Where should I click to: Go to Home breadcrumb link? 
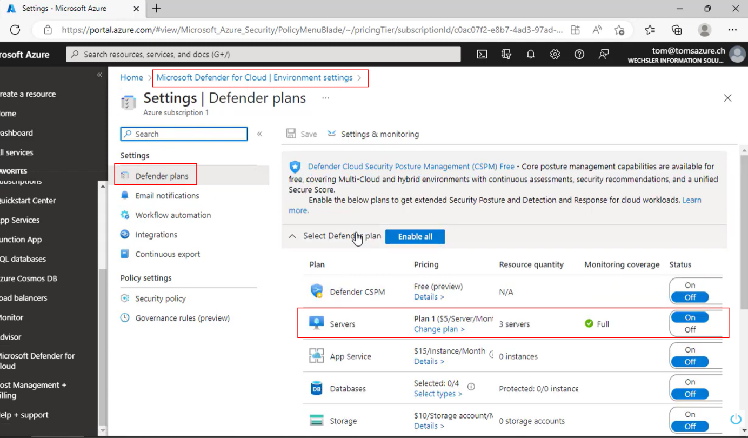(x=131, y=77)
